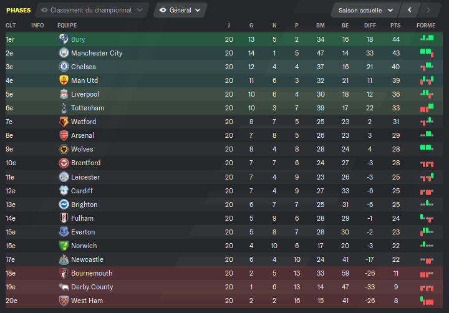Screen dimensions: 449x313
Task: Click the Derby County ram badge
Action: click(x=64, y=287)
